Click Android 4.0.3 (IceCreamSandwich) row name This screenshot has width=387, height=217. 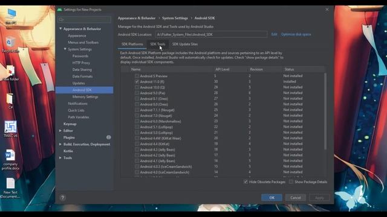166,166
